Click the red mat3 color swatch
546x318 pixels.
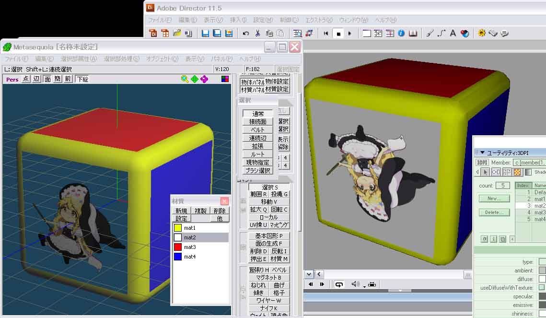click(x=178, y=247)
